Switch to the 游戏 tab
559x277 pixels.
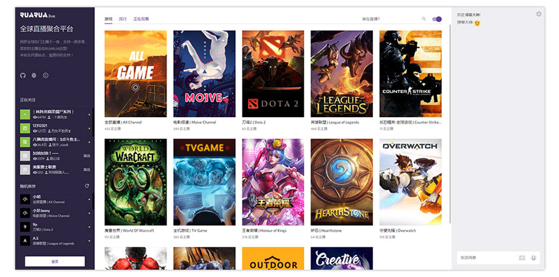108,19
